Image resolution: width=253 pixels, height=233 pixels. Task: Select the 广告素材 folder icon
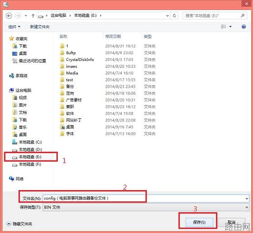62,100
